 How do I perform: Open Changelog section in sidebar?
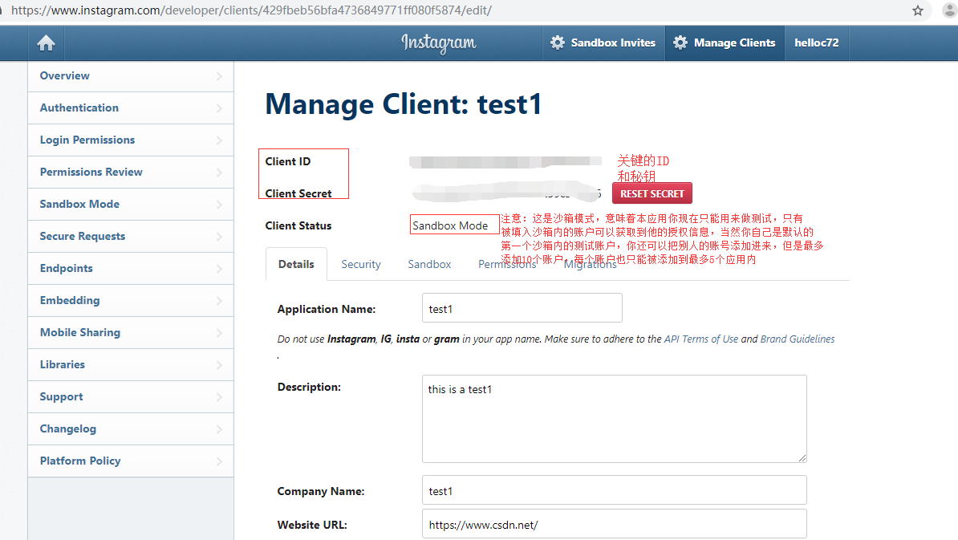(131, 428)
